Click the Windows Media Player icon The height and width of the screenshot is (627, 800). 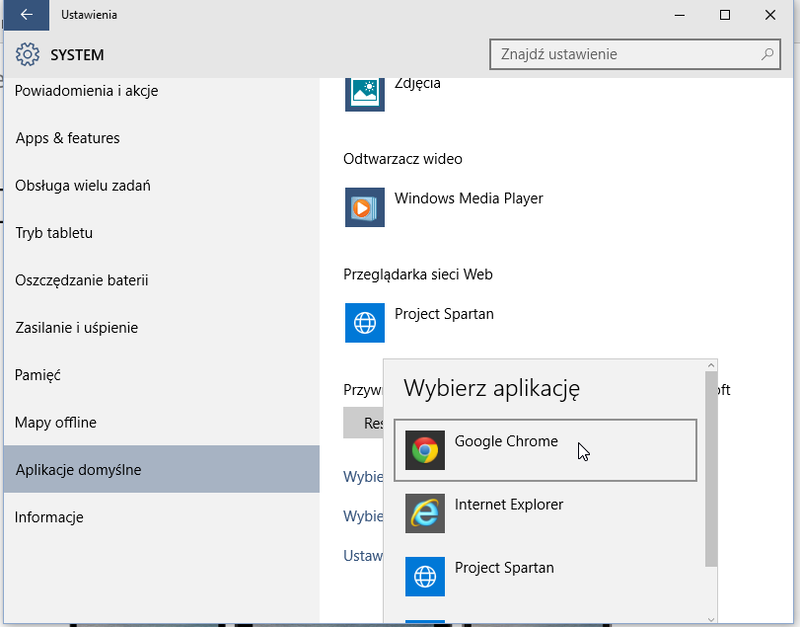(365, 207)
